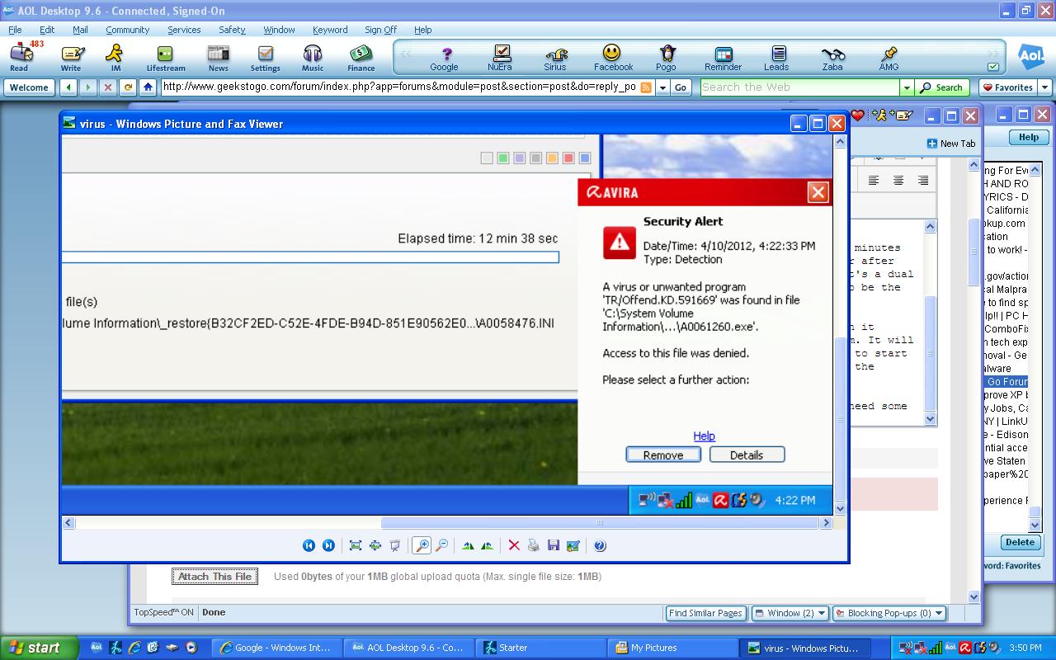The image size is (1056, 660).
Task: Click the Music headphones icon
Action: pyautogui.click(x=313, y=56)
